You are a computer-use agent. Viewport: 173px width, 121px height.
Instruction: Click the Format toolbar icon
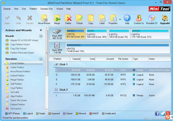pos(79,18)
